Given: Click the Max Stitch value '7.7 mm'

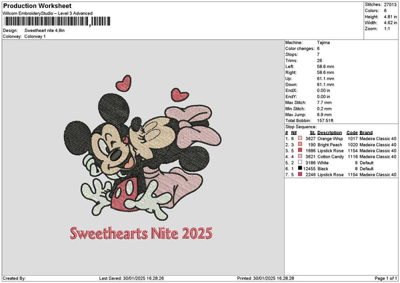Looking at the screenshot, I should 324,103.
